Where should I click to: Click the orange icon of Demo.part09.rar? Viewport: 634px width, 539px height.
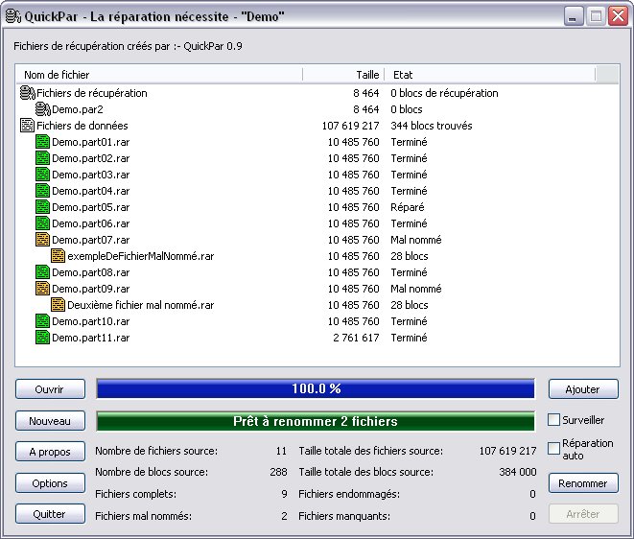[x=42, y=289]
